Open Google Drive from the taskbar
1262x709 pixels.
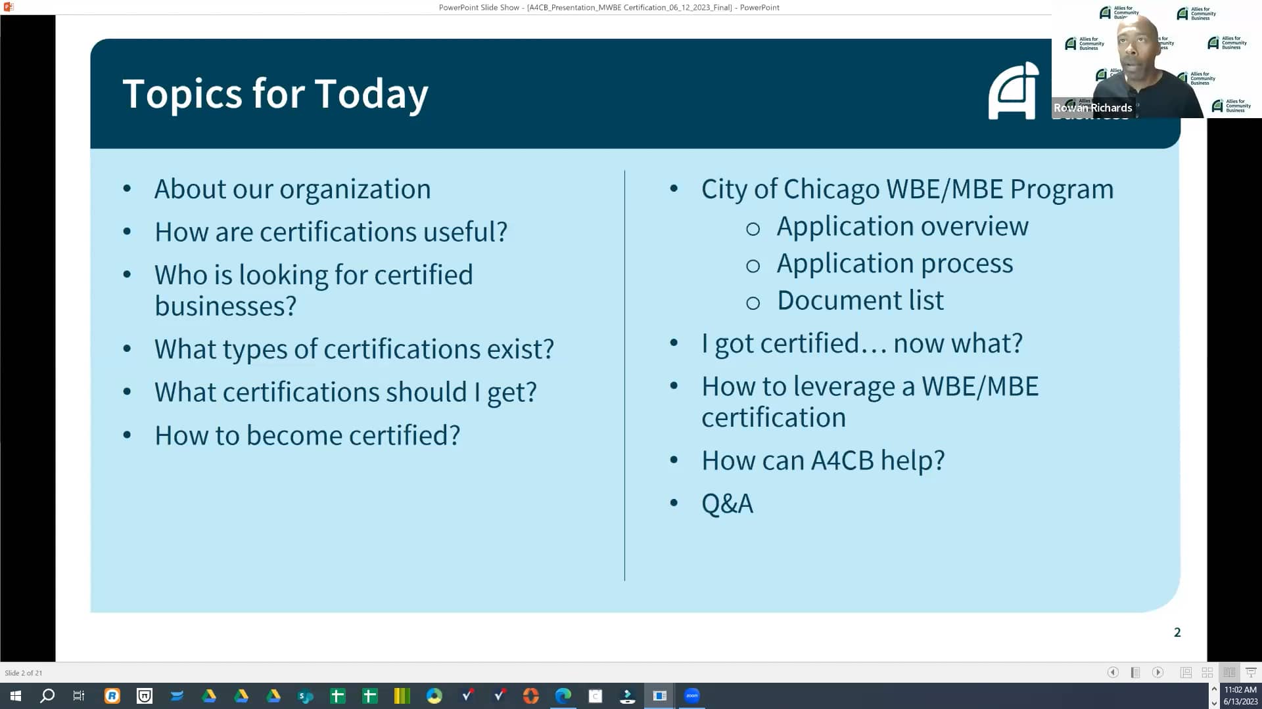click(210, 695)
